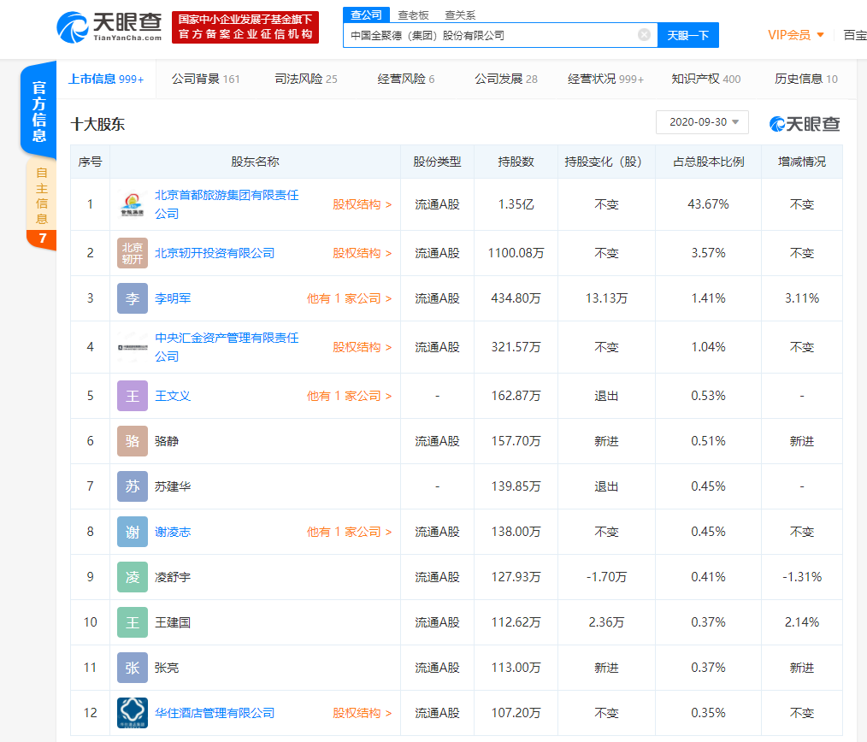Click the 王建国 avatar icon

point(133,622)
